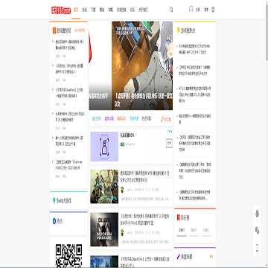This screenshot has width=268, height=268.
Task: Click the purple feather icon in bottom-right panel
Action: [x=178, y=257]
